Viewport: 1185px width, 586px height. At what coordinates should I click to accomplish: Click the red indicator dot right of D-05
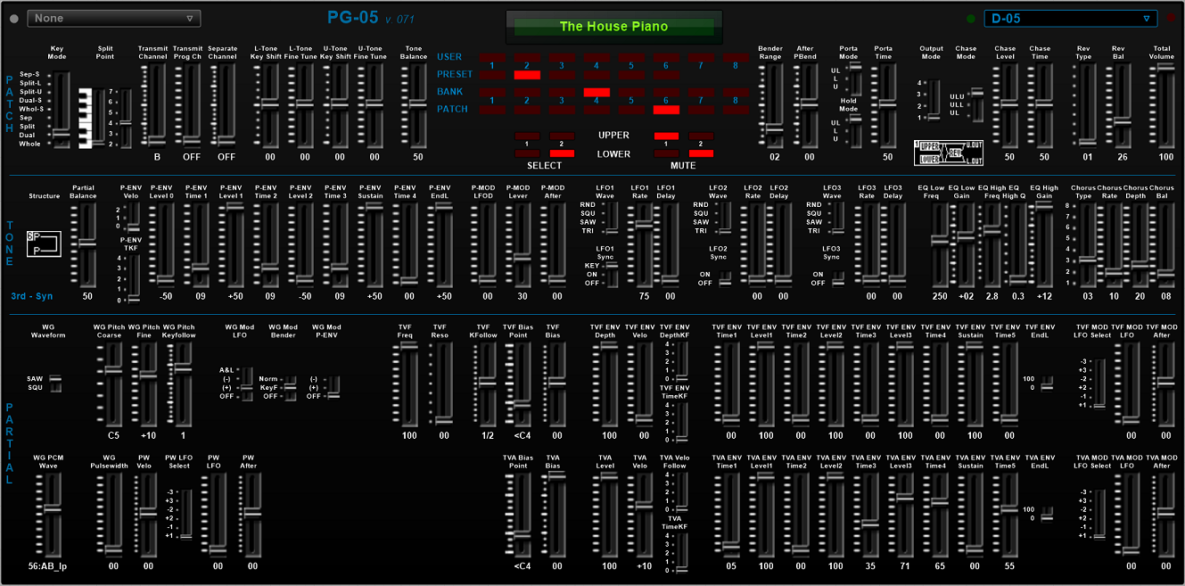tap(1170, 18)
